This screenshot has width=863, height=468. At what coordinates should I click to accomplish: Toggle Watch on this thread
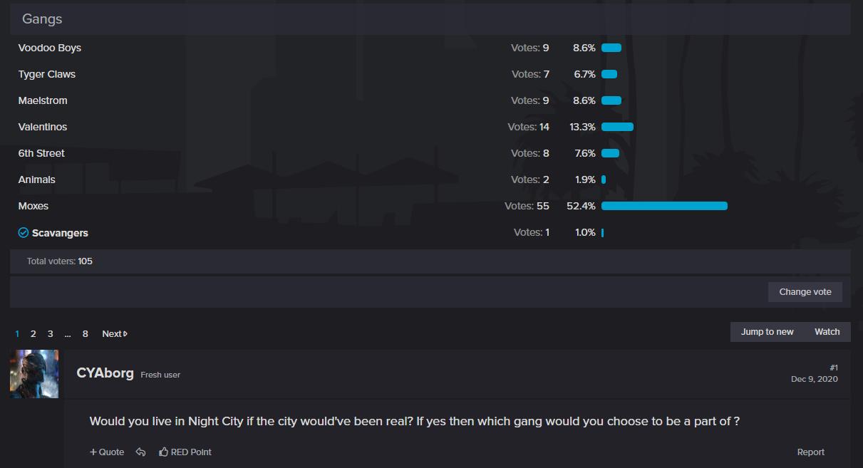click(x=827, y=332)
